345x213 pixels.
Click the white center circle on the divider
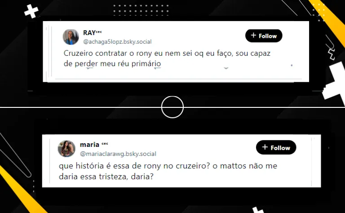click(172, 107)
